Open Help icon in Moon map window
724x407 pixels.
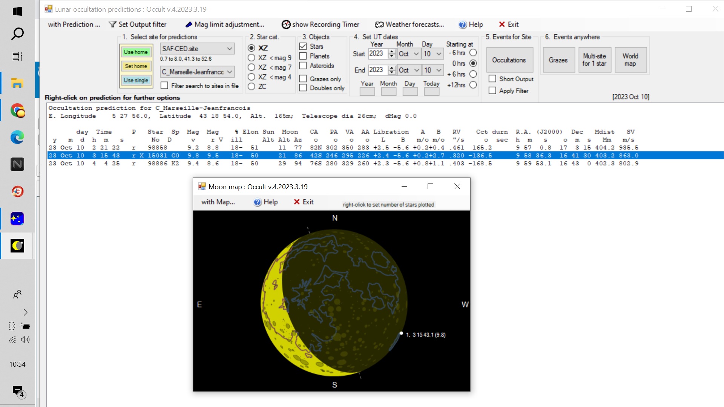[258, 202]
